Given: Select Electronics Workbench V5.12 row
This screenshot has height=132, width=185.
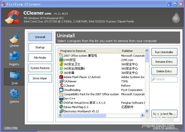Looking at the screenshot, I should [x=102, y=111].
